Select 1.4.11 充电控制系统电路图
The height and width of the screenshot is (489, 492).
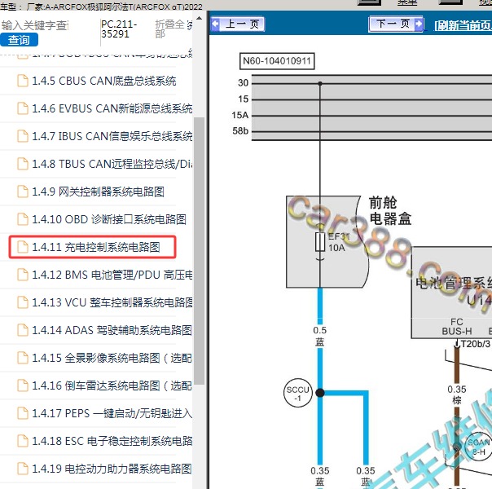pyautogui.click(x=96, y=247)
